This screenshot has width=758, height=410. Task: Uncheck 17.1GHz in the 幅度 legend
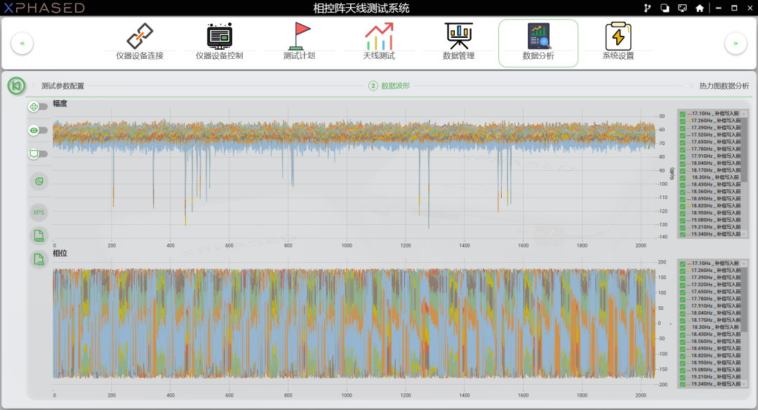point(683,114)
